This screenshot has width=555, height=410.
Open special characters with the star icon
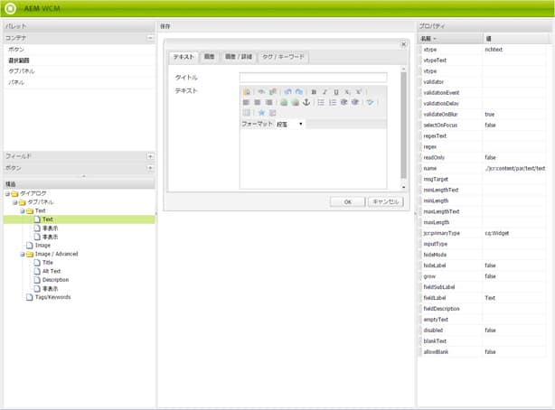(x=261, y=113)
